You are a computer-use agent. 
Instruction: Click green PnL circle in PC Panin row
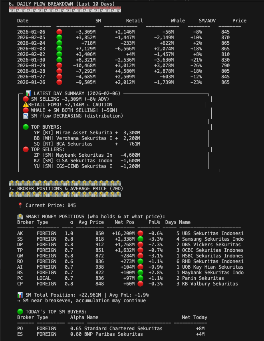tap(140, 278)
